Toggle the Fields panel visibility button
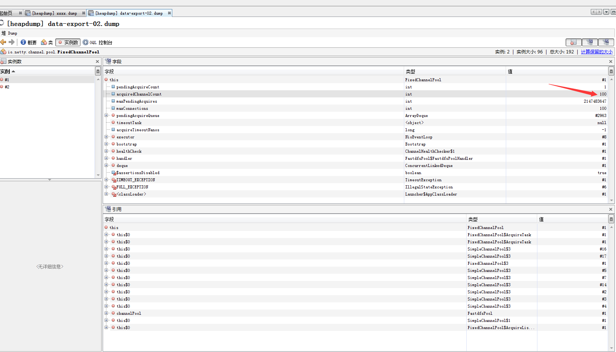The image size is (616, 352). (590, 42)
